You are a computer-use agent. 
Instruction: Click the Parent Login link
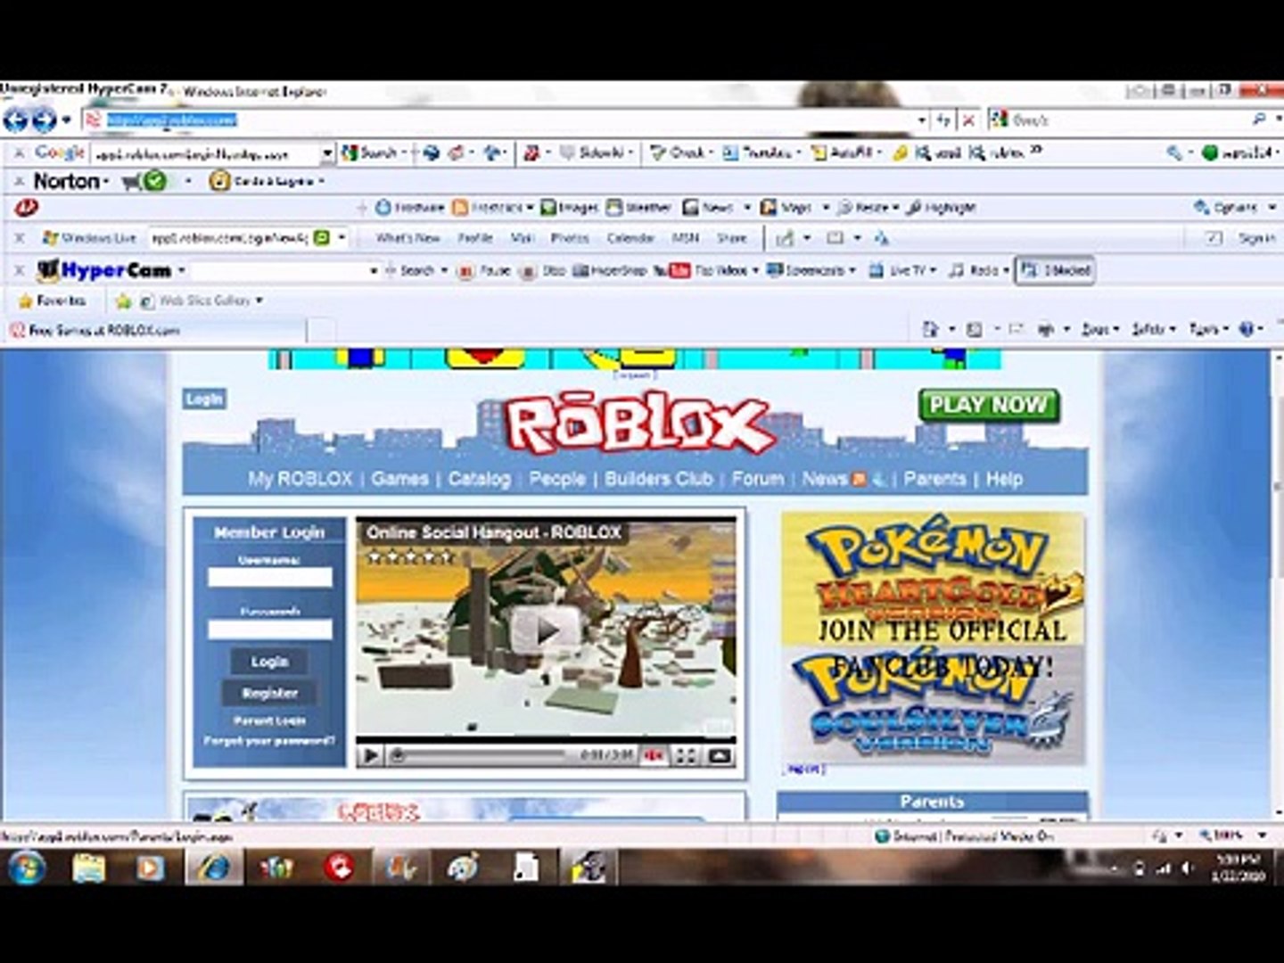[269, 720]
